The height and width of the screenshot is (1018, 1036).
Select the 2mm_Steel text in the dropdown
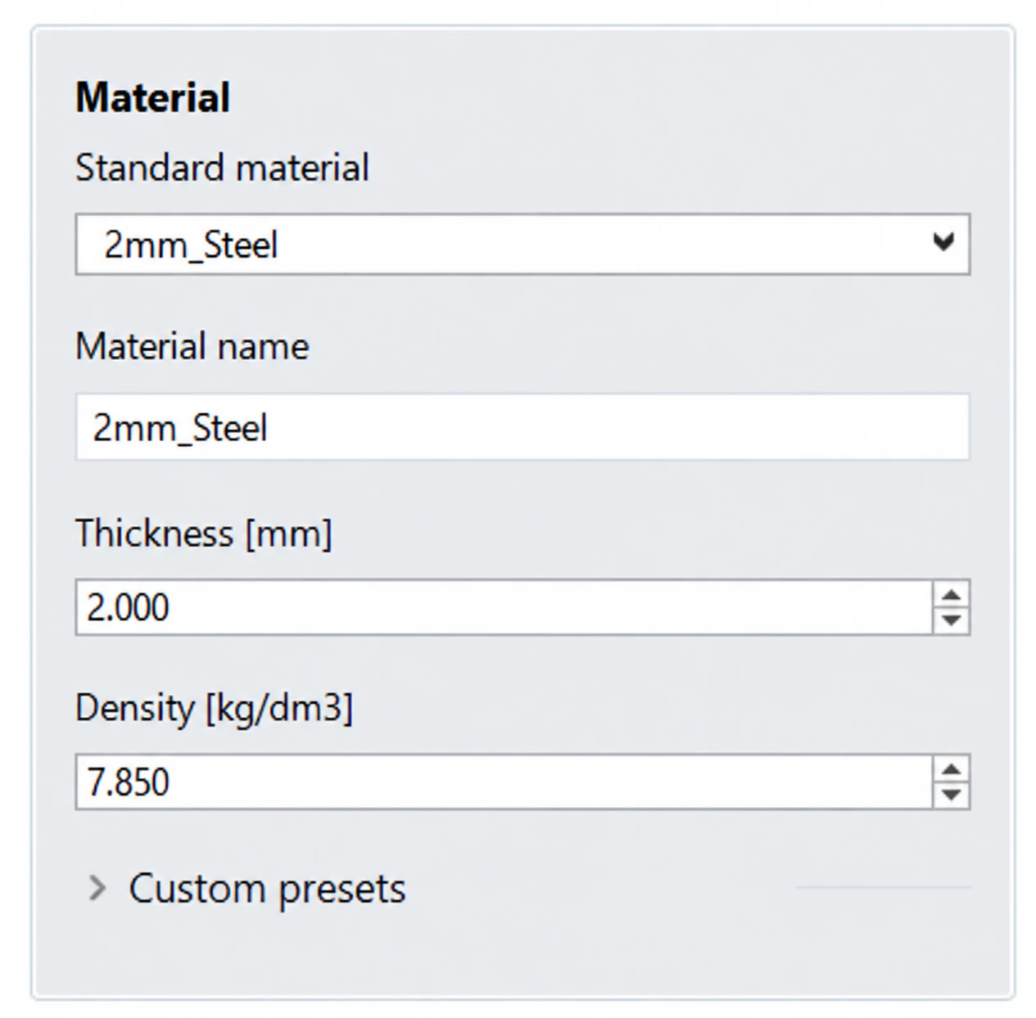click(191, 245)
